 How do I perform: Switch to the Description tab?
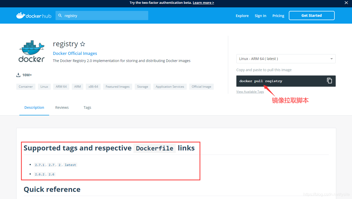tap(34, 108)
